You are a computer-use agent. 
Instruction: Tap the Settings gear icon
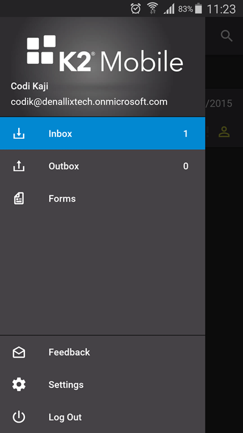[x=19, y=384]
